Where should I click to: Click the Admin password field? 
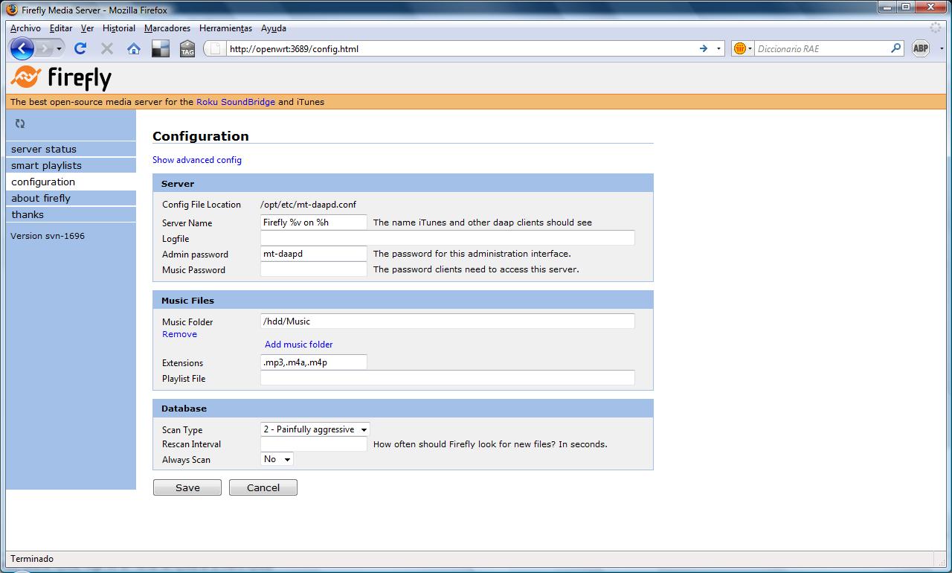(314, 254)
